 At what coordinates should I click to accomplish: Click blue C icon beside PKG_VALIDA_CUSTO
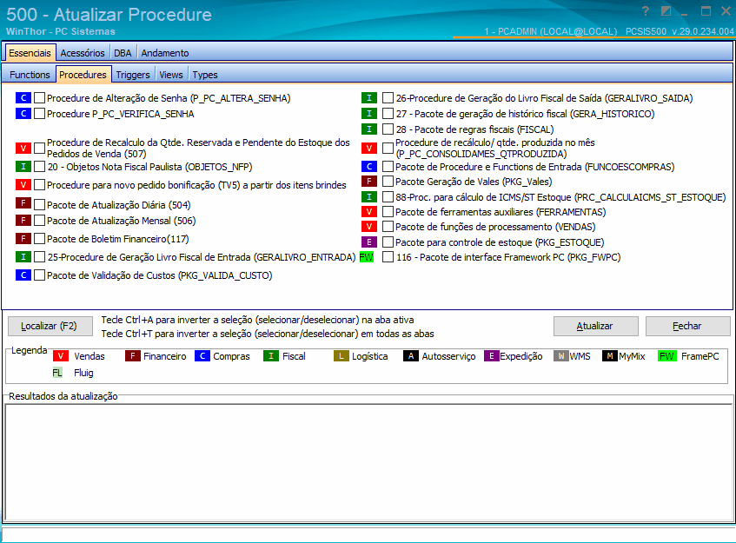point(23,275)
